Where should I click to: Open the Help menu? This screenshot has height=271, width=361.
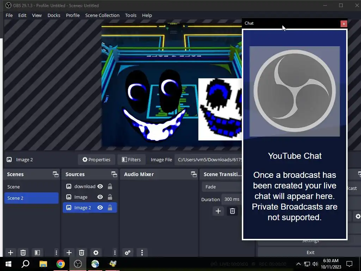coord(147,15)
